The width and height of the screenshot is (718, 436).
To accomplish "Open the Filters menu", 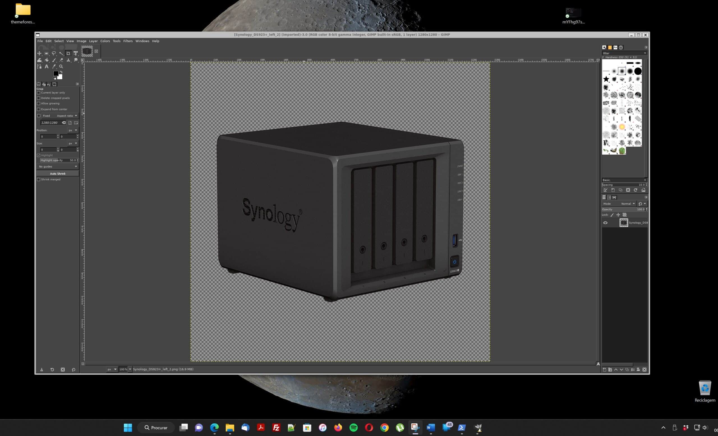I will click(128, 41).
